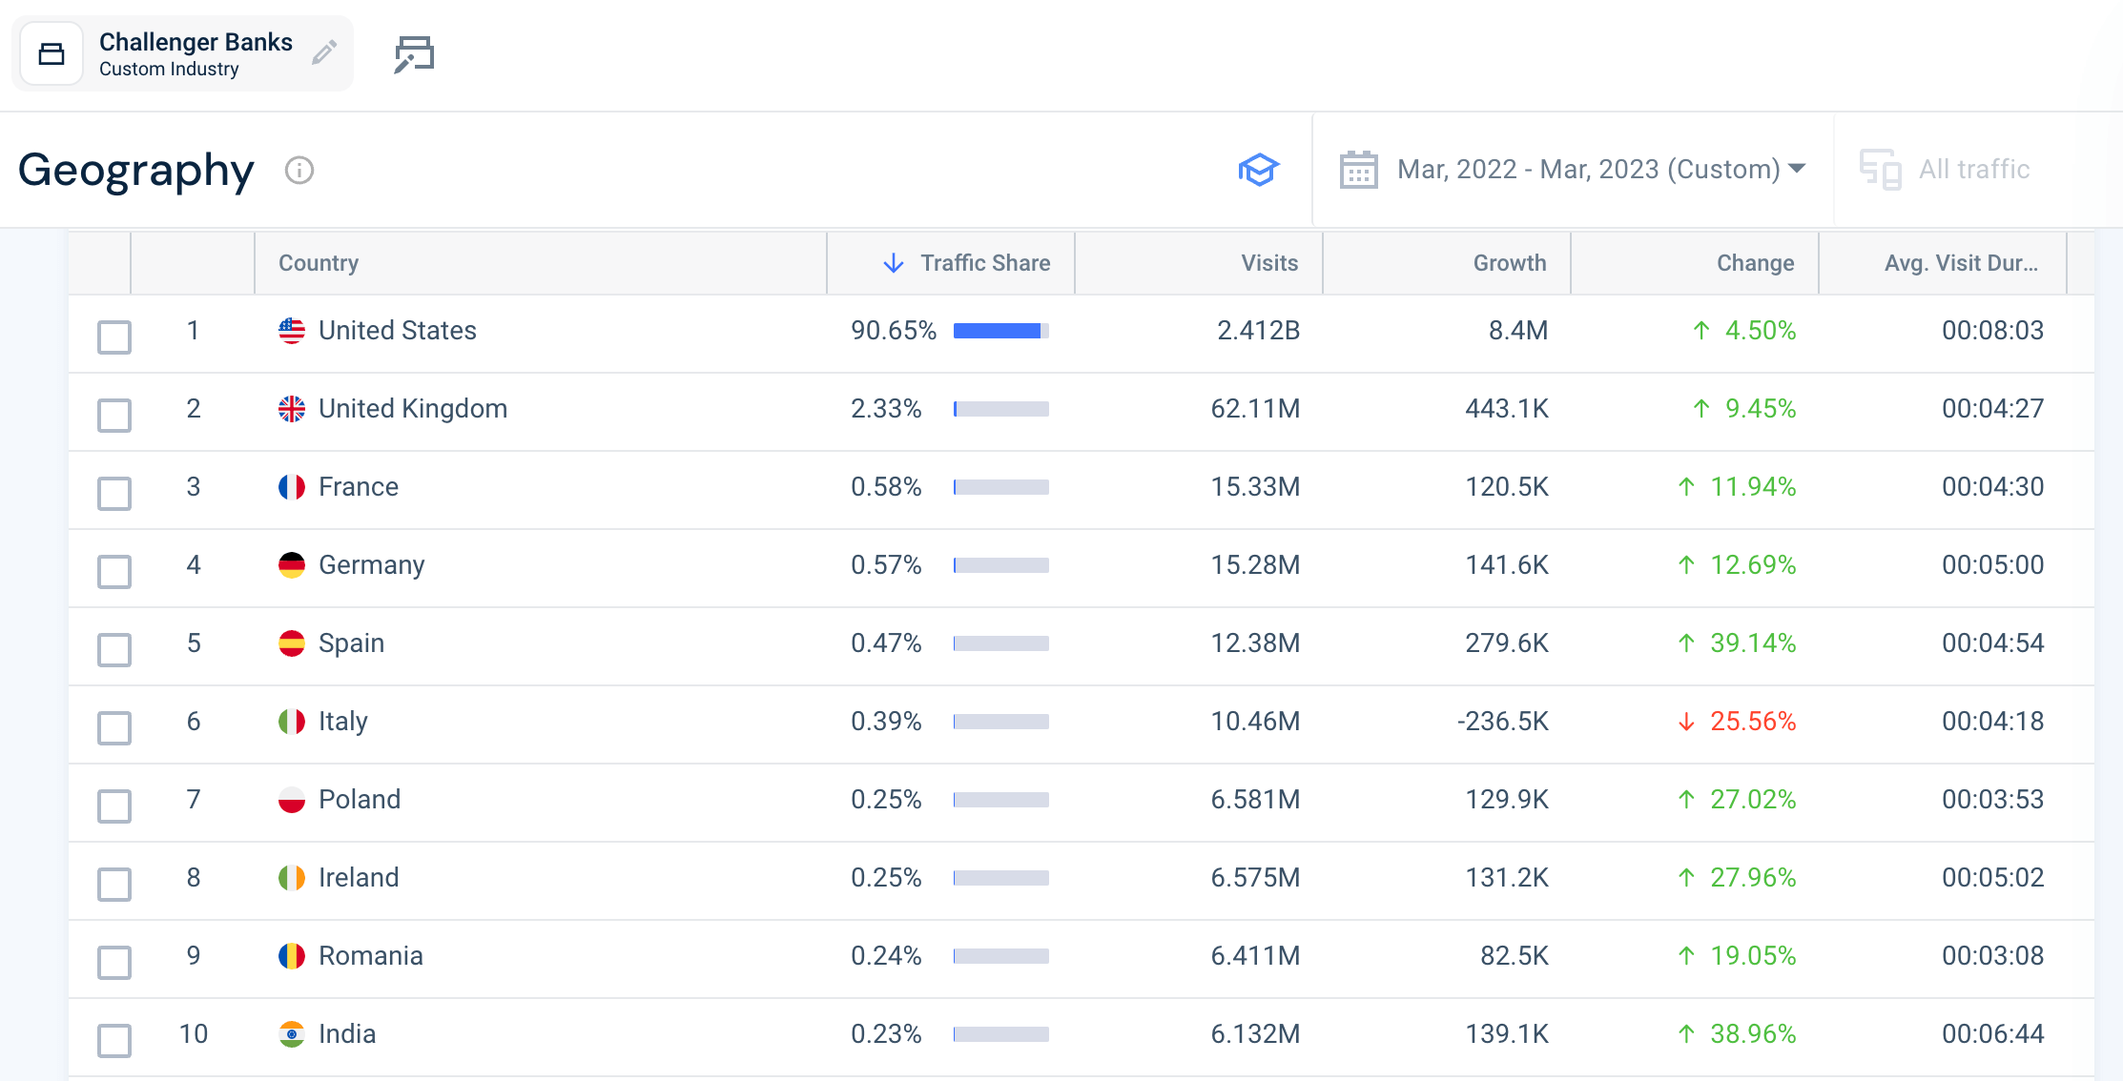
Task: Click the Visits column header
Action: tap(1268, 263)
